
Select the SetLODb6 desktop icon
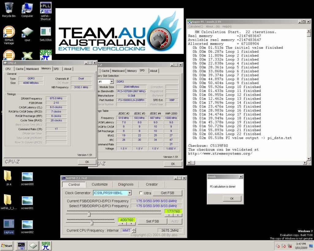point(45,34)
